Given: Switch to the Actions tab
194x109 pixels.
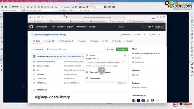Looking at the screenshot, I should click(82, 41).
